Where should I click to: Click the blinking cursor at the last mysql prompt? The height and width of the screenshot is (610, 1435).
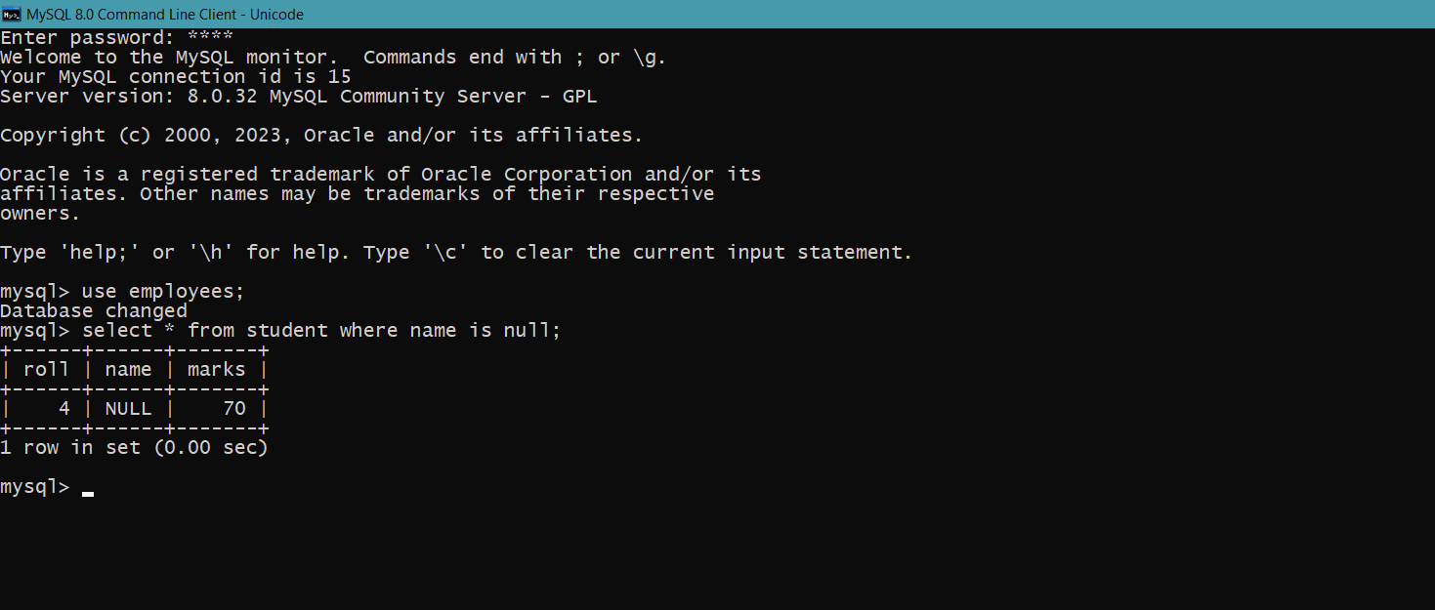(88, 494)
